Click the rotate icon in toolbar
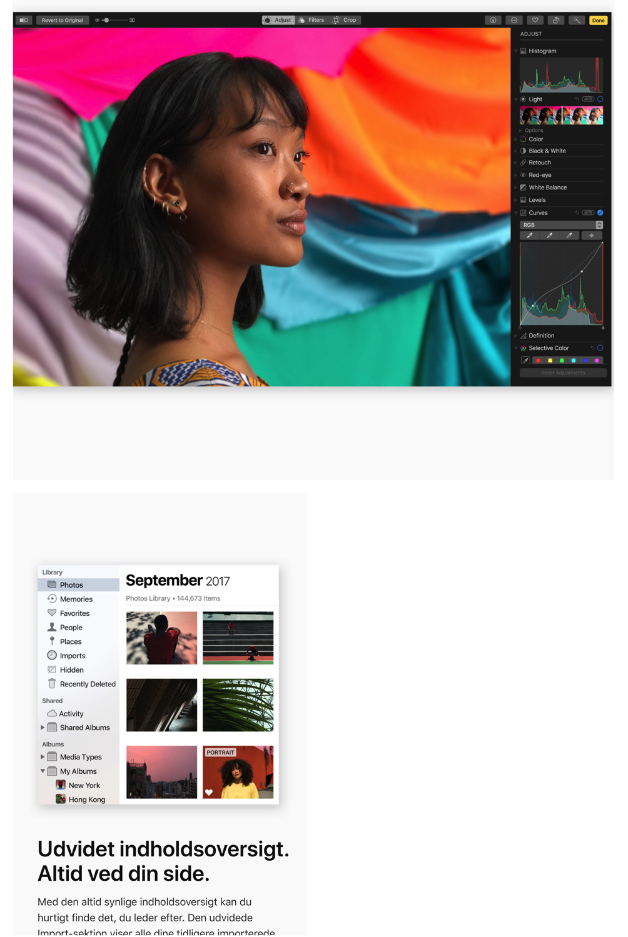The image size is (628, 937). (x=555, y=20)
